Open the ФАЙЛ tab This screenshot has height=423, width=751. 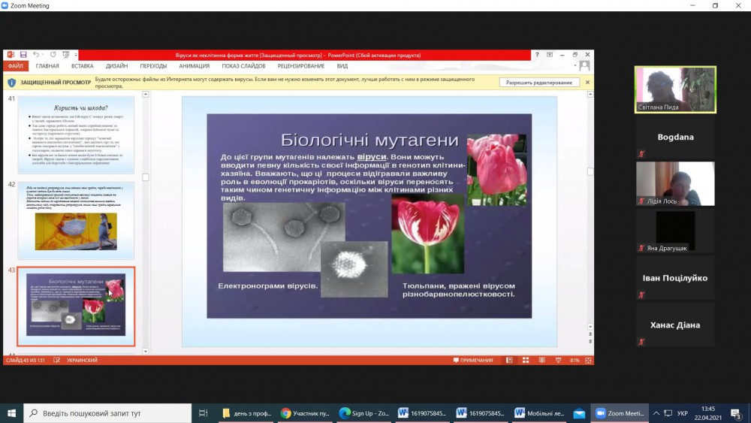16,66
